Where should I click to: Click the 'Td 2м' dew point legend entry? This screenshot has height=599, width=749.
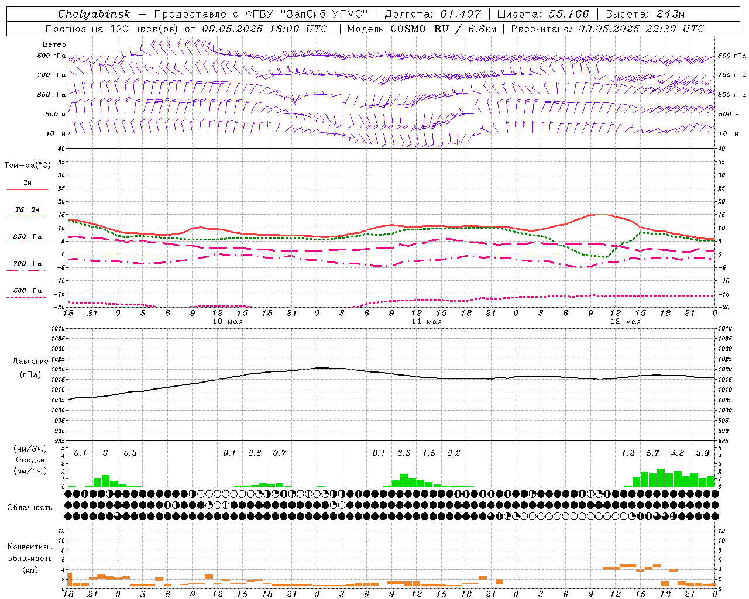coord(27,209)
